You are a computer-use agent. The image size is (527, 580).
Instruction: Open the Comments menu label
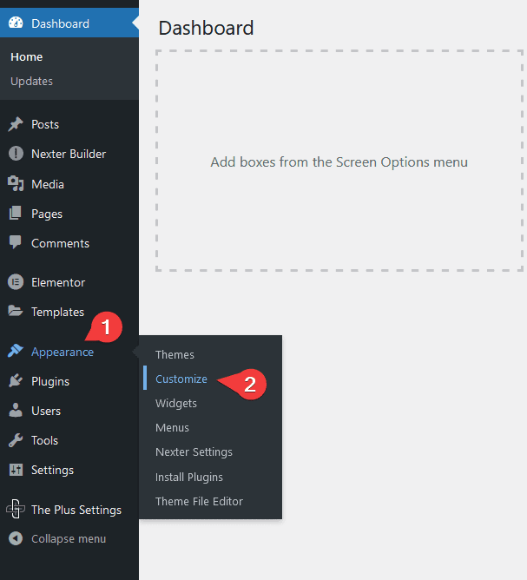60,243
